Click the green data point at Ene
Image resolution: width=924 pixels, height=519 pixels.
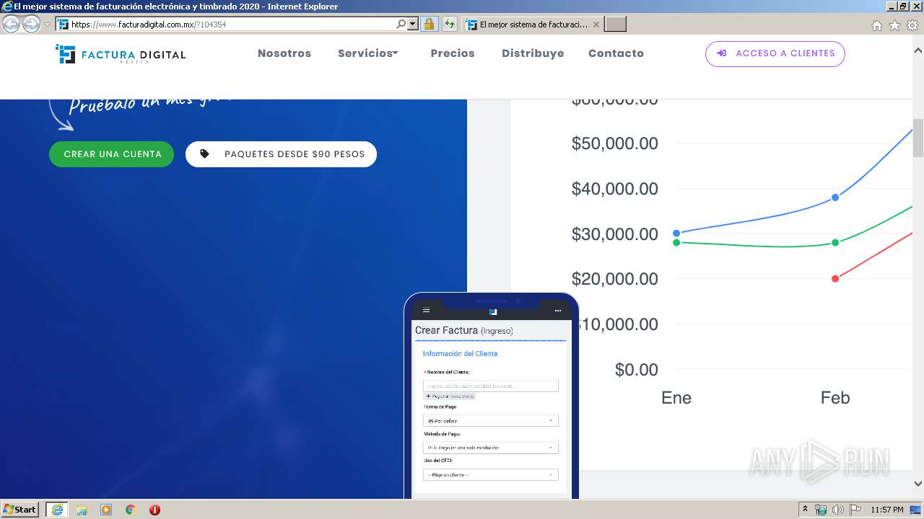tap(676, 243)
